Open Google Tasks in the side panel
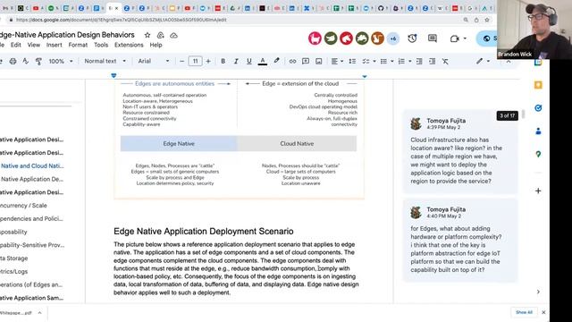 [538, 108]
